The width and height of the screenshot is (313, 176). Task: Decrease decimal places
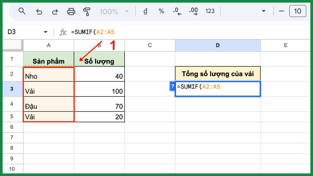[x=177, y=11]
